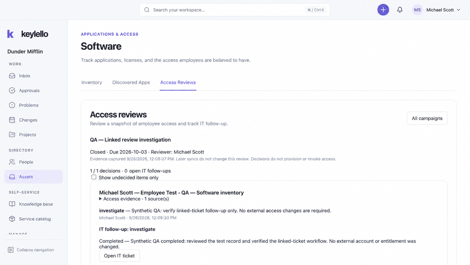The width and height of the screenshot is (470, 265).
Task: Click the Approvals checkmark icon
Action: [12, 90]
